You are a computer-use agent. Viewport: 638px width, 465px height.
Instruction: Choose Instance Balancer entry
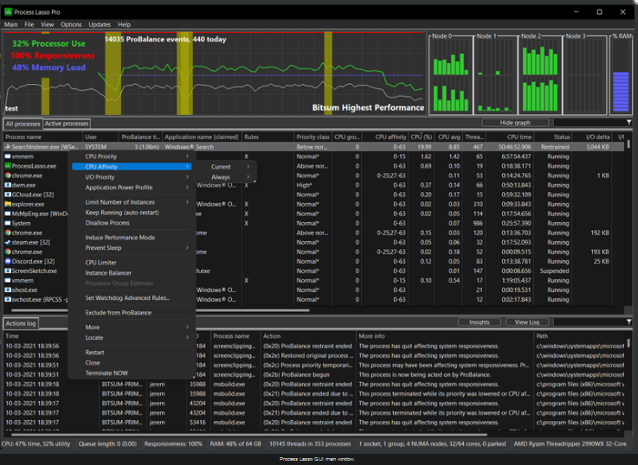pyautogui.click(x=108, y=273)
